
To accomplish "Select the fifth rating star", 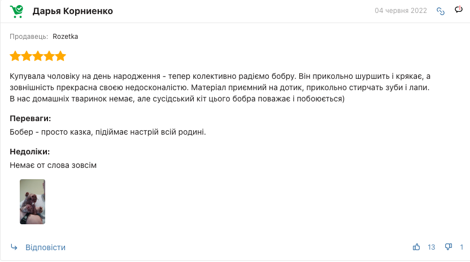I will pyautogui.click(x=60, y=56).
